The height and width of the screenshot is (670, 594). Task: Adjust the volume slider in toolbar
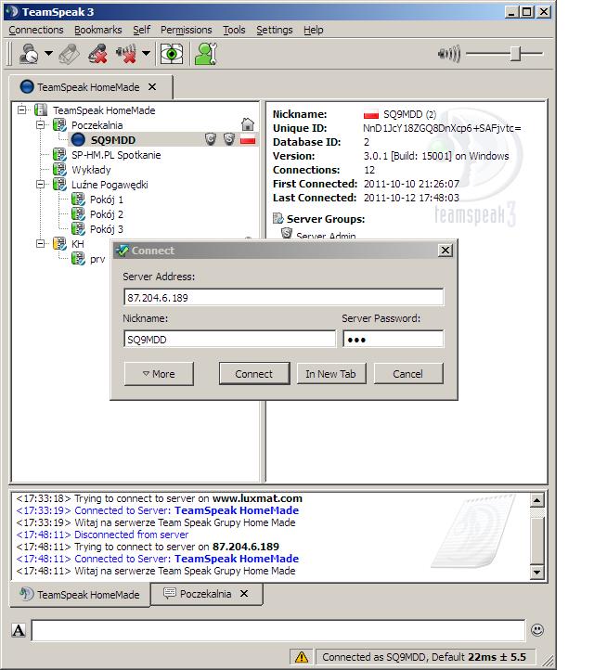[515, 54]
